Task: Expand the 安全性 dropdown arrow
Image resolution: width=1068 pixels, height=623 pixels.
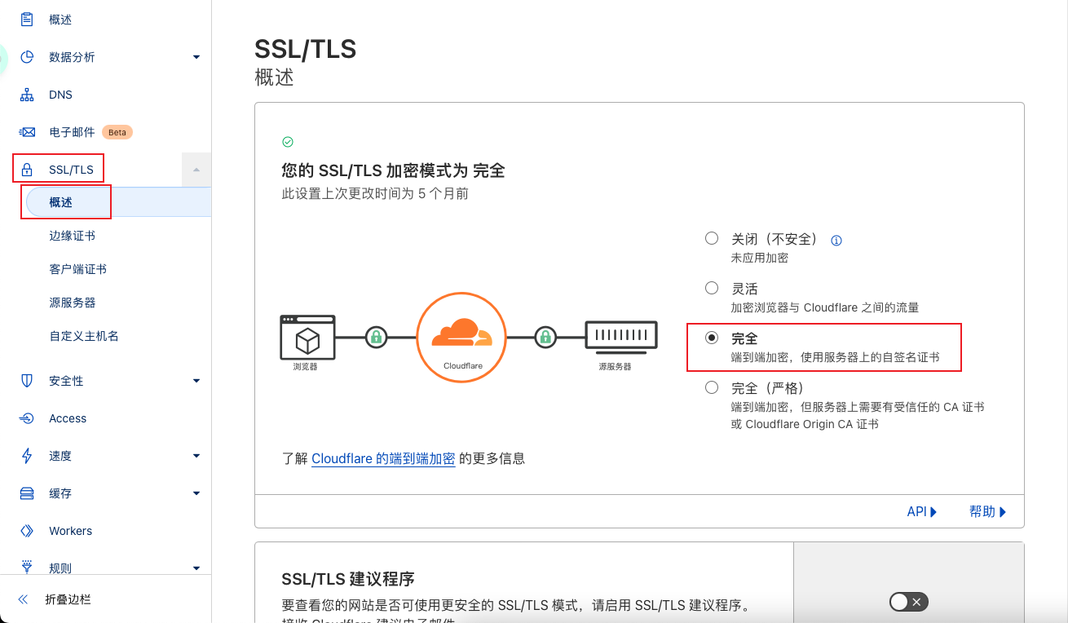Action: [196, 381]
